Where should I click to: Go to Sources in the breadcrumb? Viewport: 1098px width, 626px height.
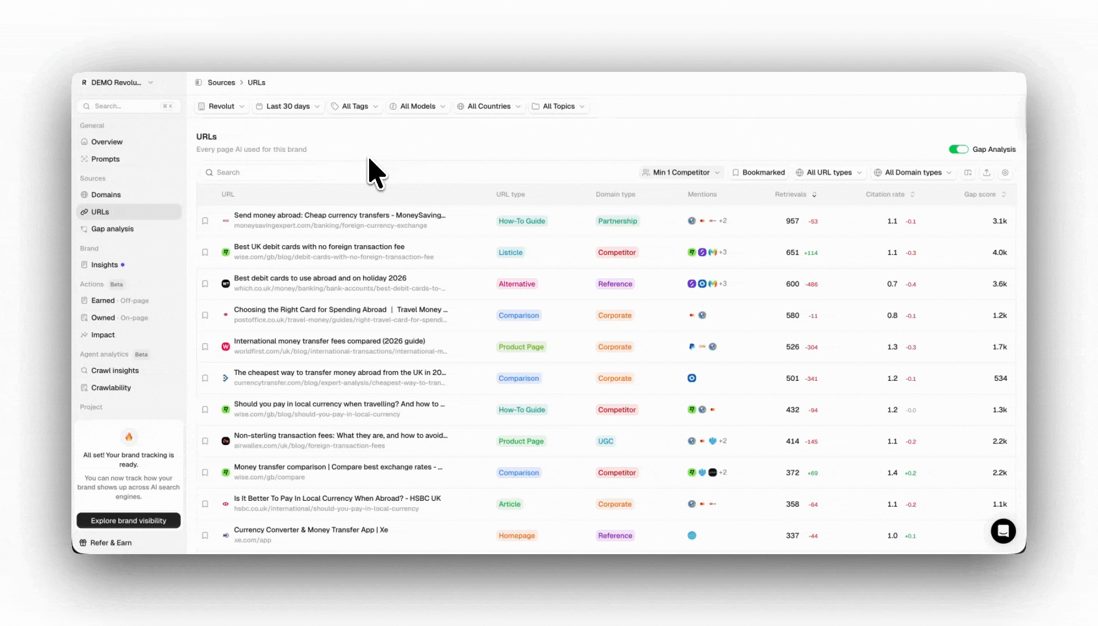coord(221,83)
